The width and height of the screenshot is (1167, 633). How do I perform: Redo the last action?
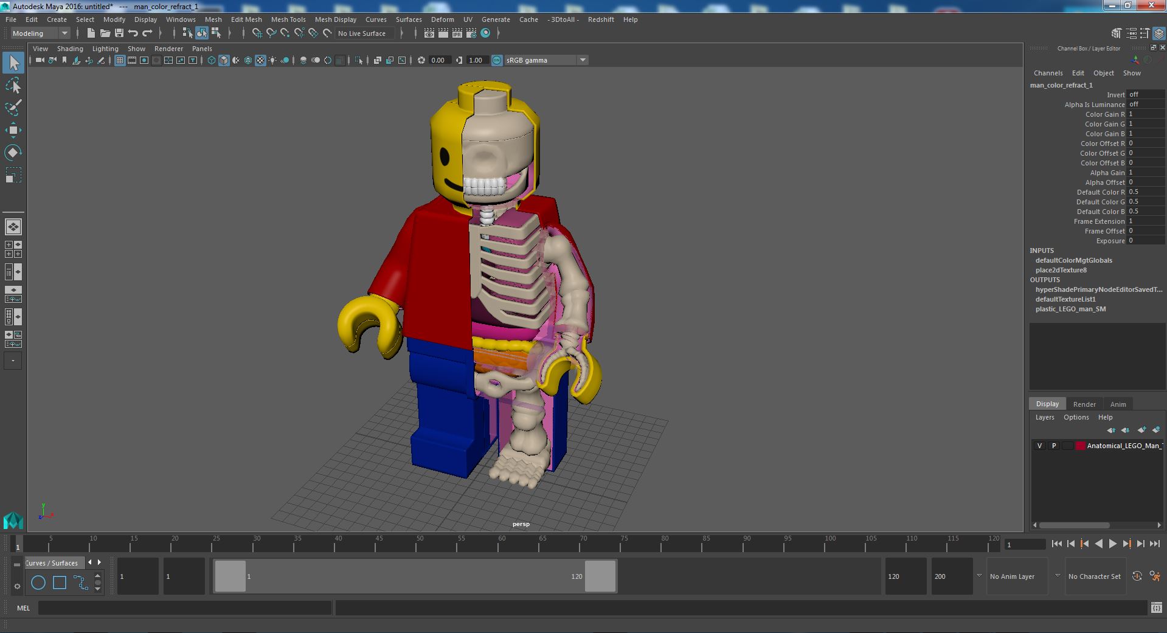pyautogui.click(x=147, y=33)
